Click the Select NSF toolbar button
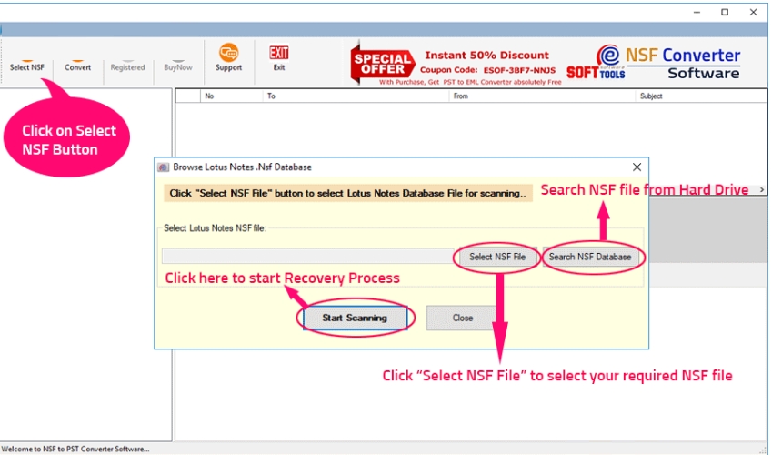The image size is (772, 455). coord(27,66)
